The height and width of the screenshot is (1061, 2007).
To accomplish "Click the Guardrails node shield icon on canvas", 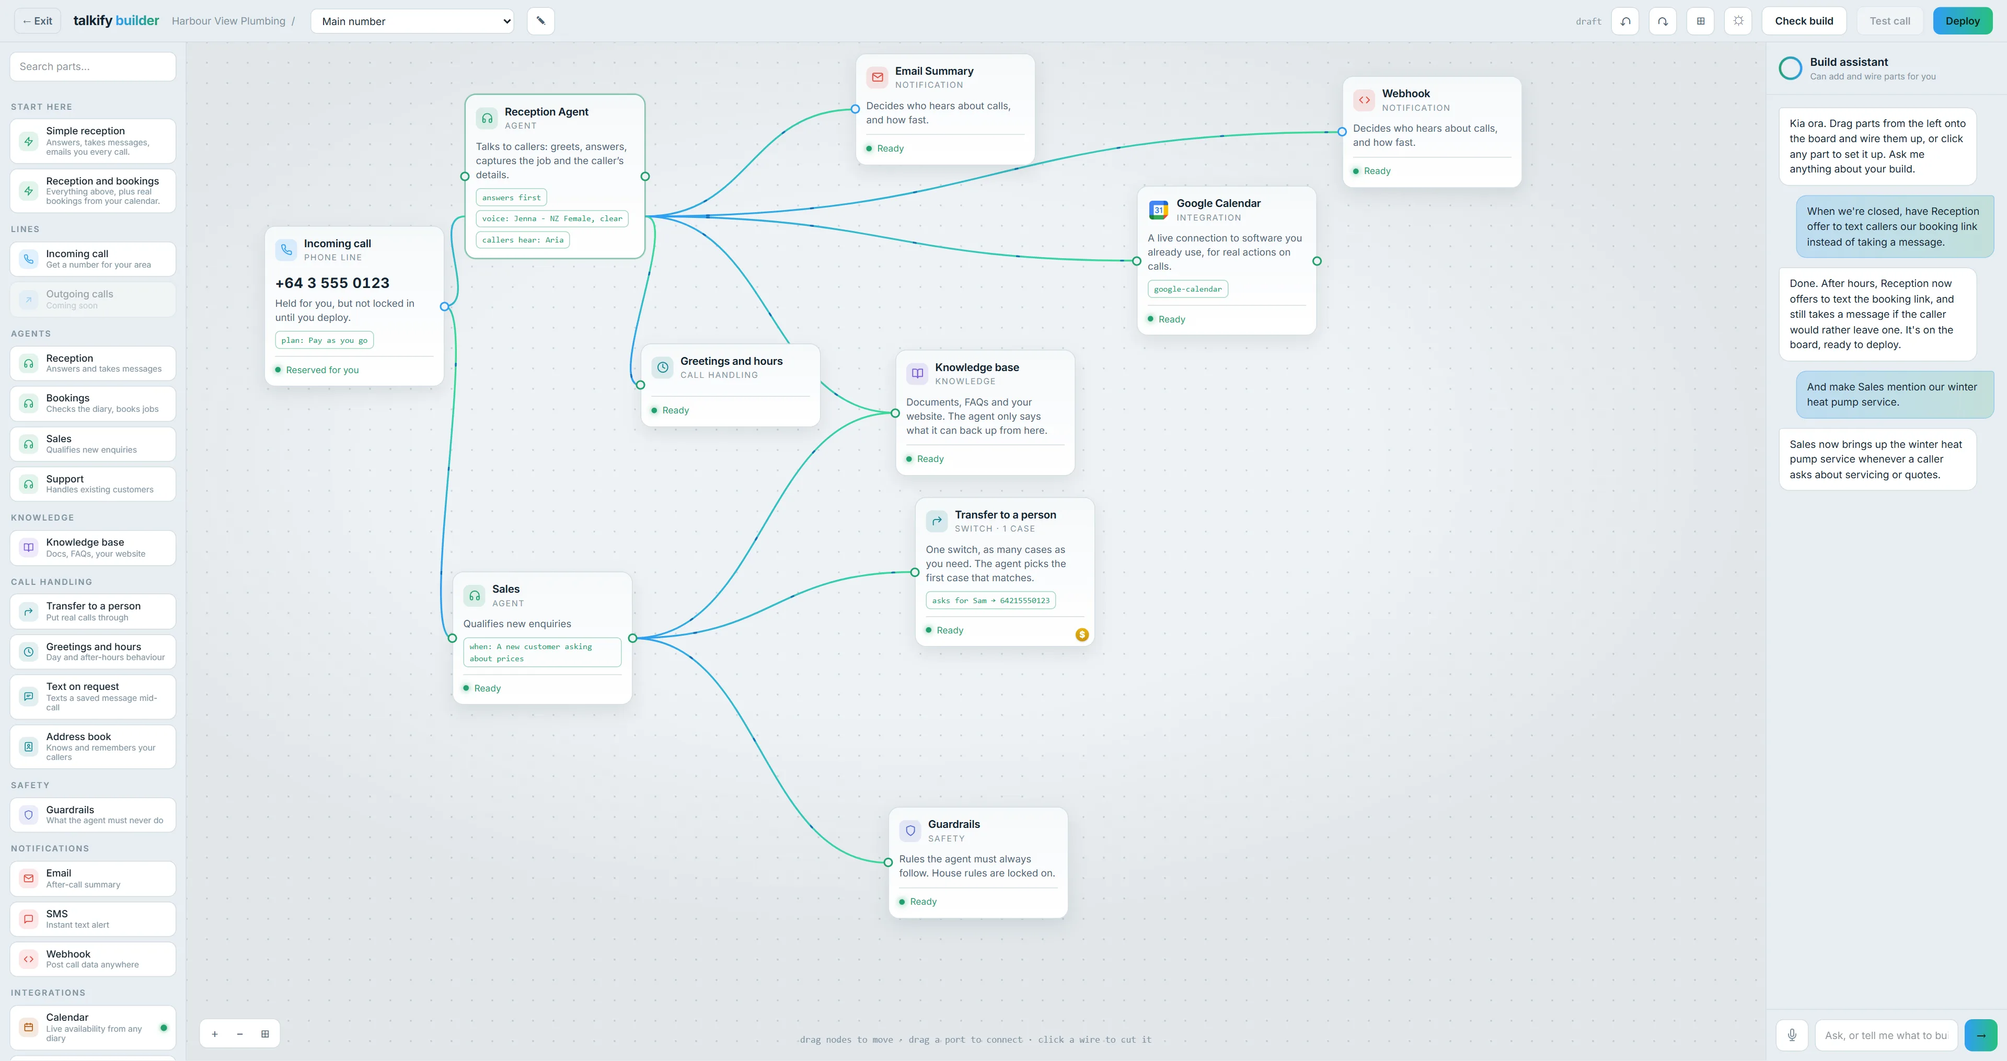I will 910,831.
